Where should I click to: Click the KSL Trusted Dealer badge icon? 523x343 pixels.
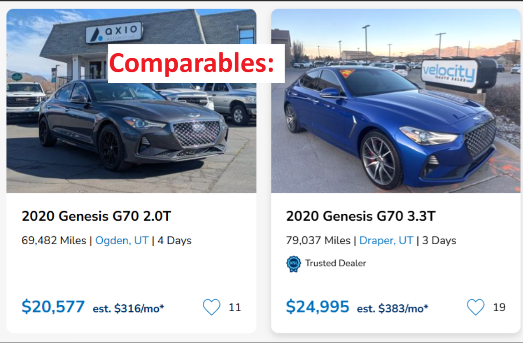coord(293,263)
